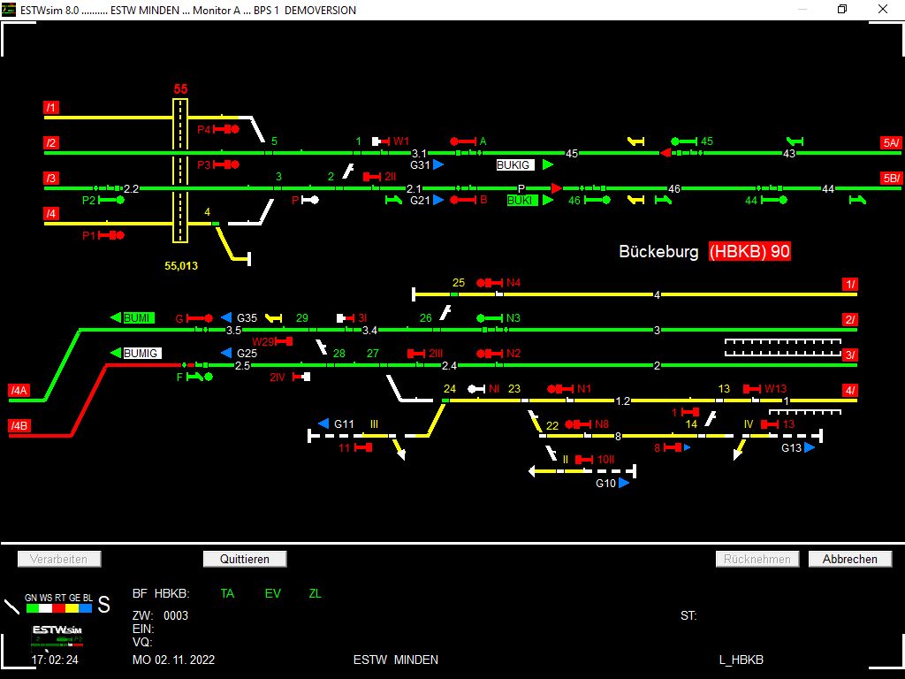The image size is (905, 679).
Task: Click the white shunting signal W1
Action: [x=381, y=141]
